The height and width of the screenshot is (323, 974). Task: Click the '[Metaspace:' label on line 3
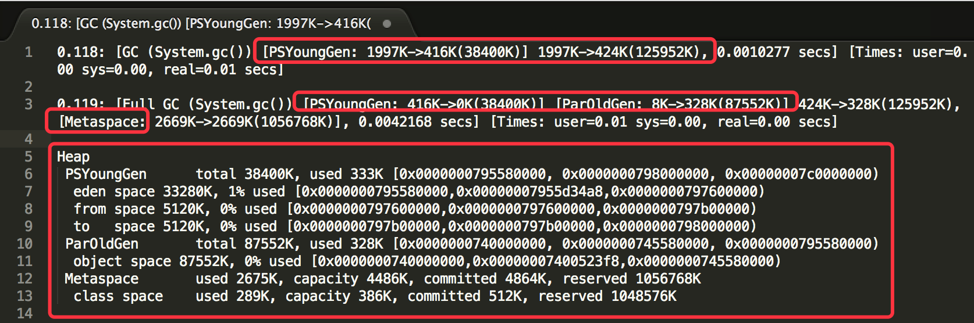click(x=102, y=122)
